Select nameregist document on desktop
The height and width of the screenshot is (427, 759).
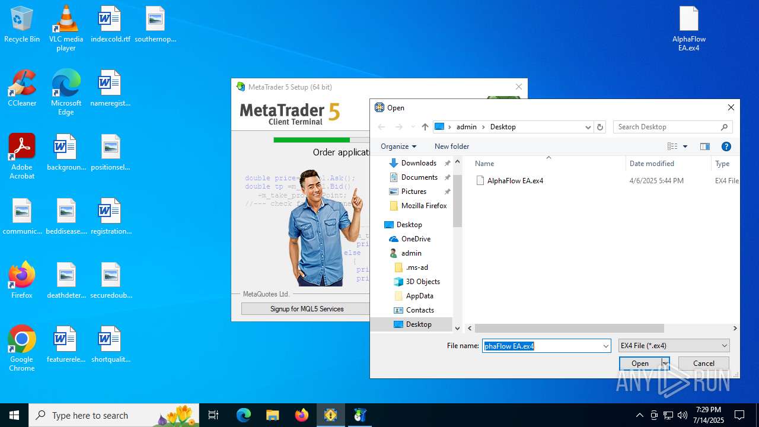point(110,88)
